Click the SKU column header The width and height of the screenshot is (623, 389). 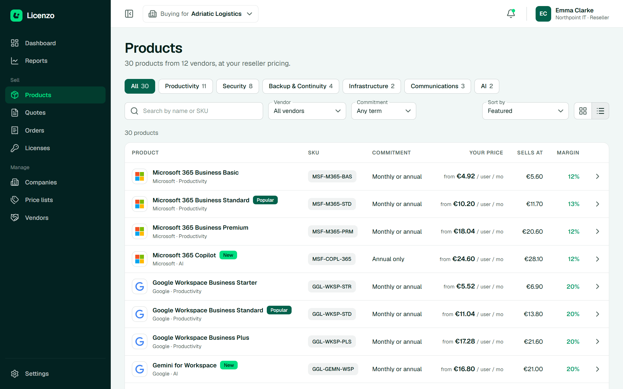(313, 153)
